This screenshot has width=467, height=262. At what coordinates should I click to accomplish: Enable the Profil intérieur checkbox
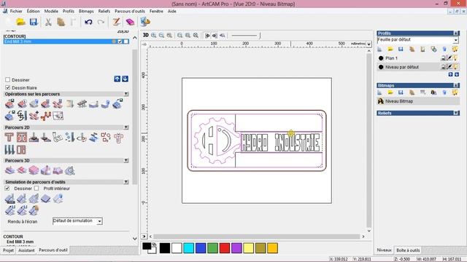pos(36,188)
